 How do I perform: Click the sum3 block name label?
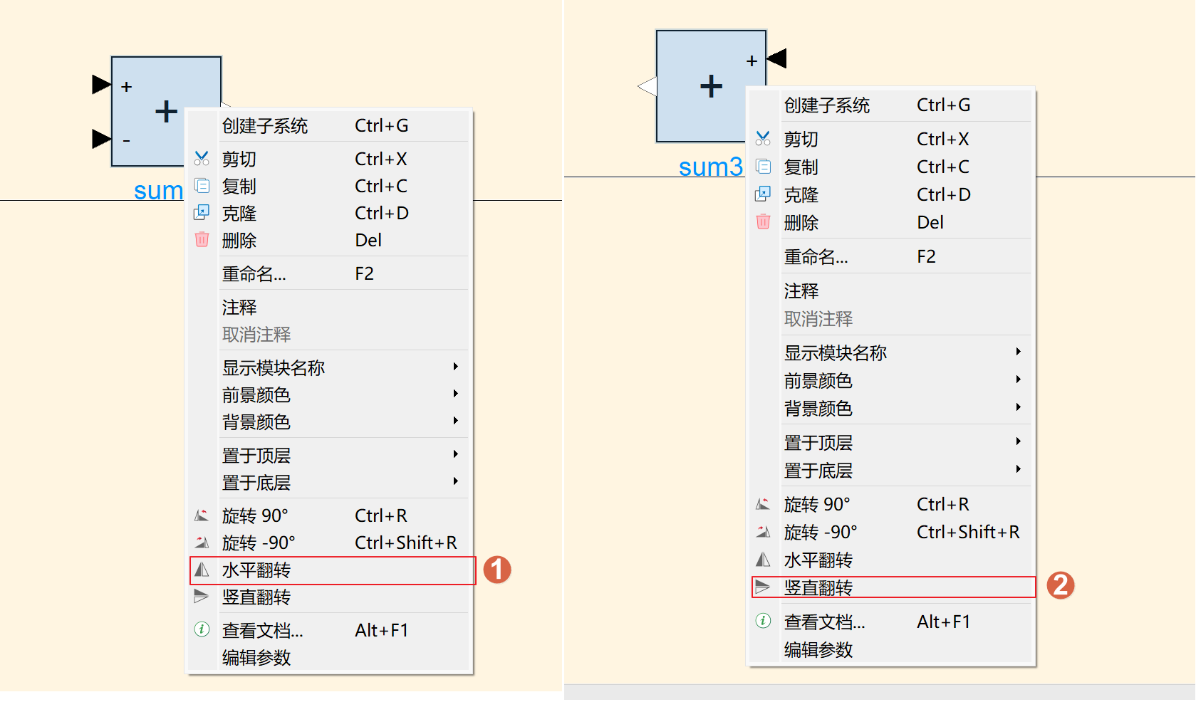(x=710, y=167)
